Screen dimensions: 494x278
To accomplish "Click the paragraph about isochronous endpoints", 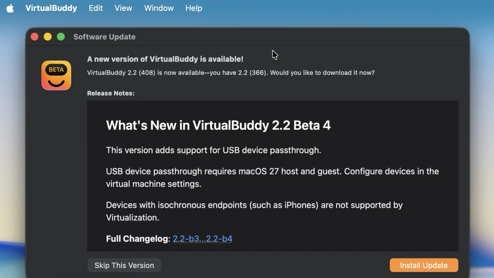I will 254,211.
